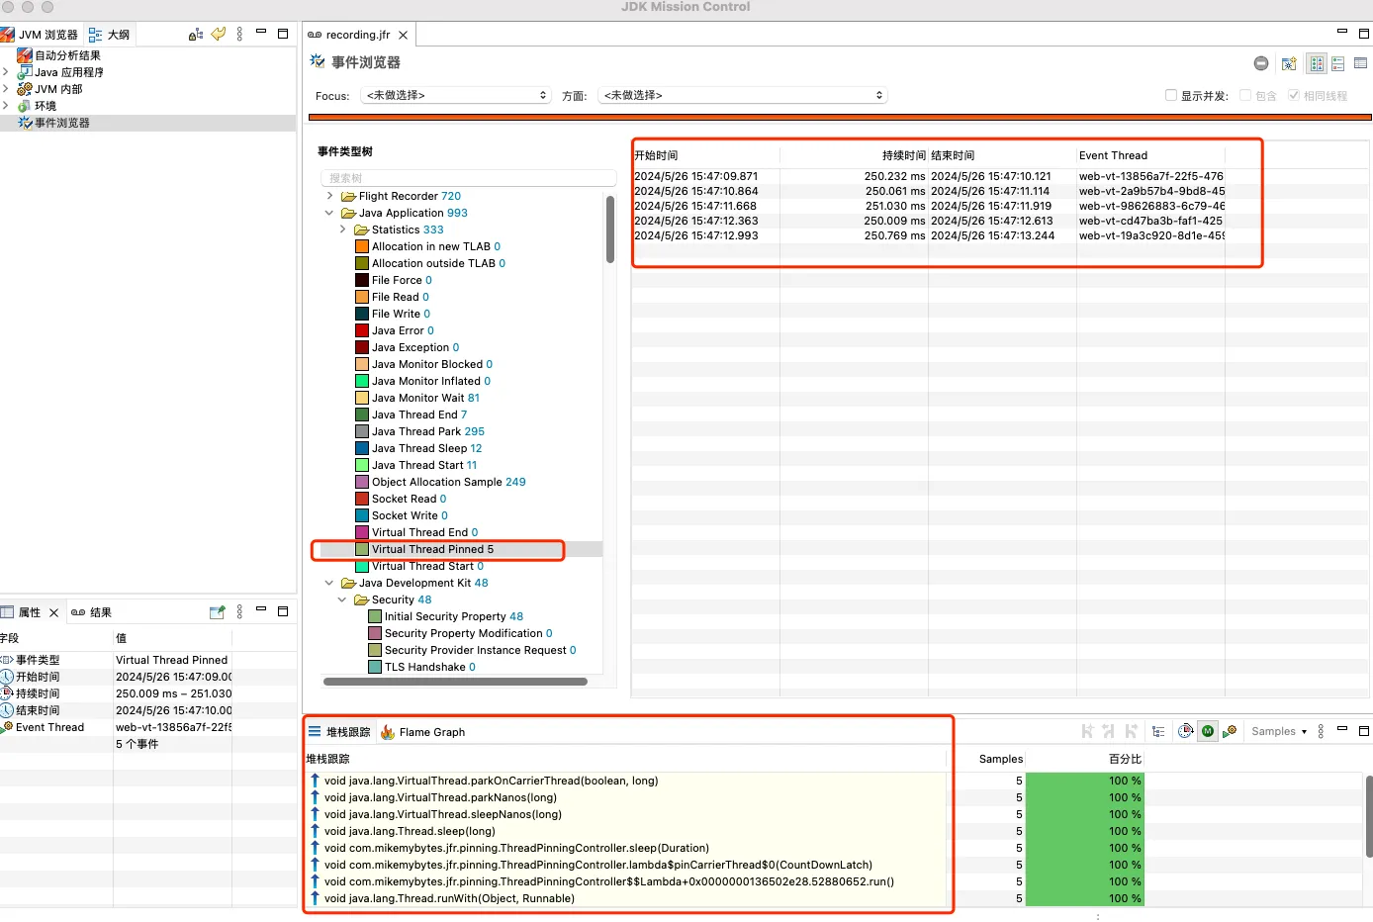Open the Flame Graph tab
Viewport: 1373px width, 922px height.
(x=422, y=732)
